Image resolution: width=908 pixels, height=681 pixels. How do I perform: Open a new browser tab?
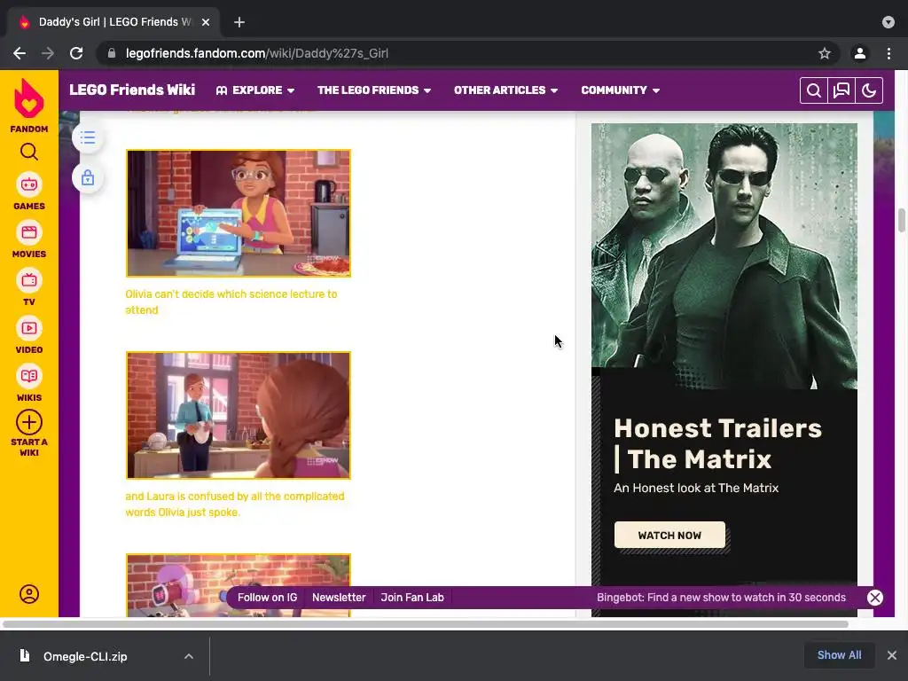coord(239,22)
